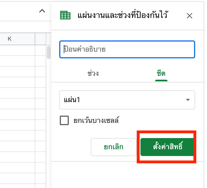207x188 pixels.
Task: Select the narrow column header right of K
Action: coord(40,39)
